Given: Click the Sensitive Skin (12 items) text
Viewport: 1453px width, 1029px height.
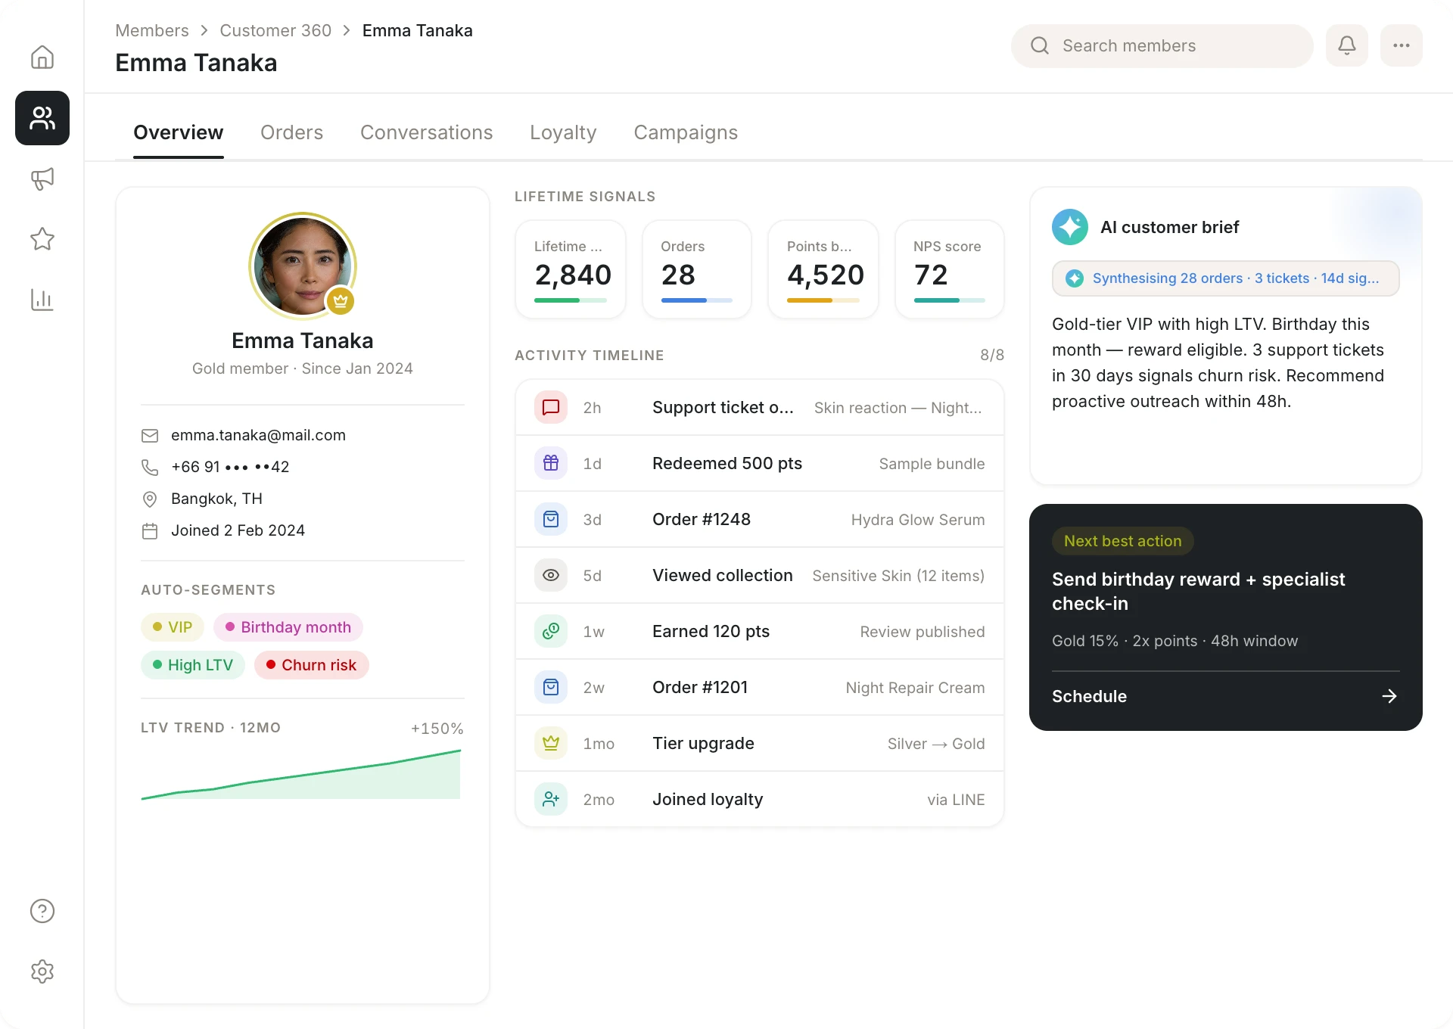Looking at the screenshot, I should coord(898,576).
